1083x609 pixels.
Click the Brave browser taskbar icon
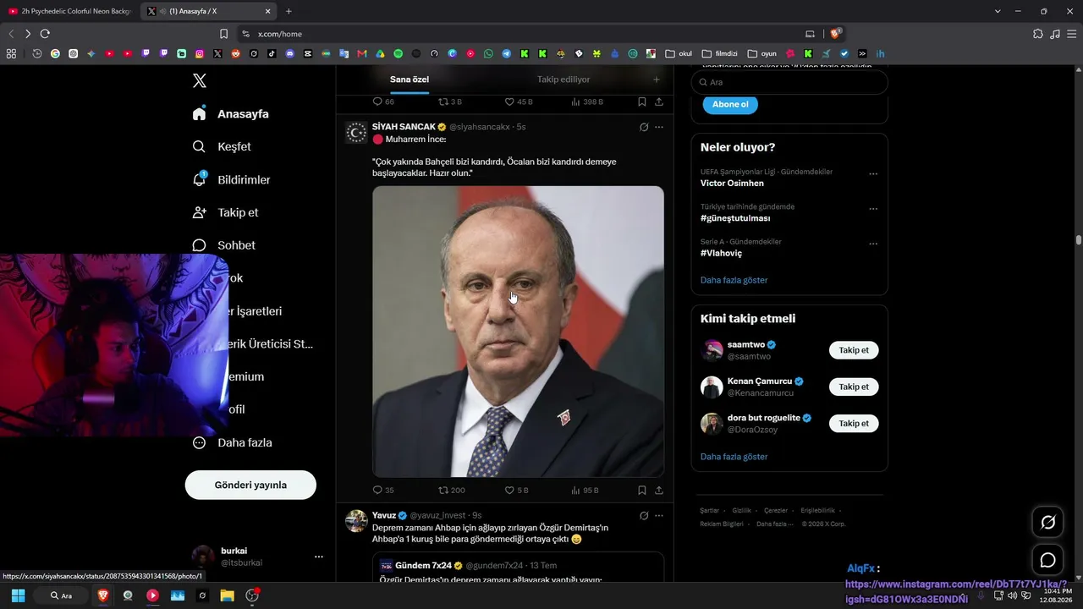103,595
